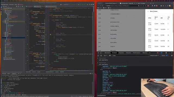Remove the second 'Expression' live expression
This screenshot has width=174, height=97.
click(x=98, y=63)
